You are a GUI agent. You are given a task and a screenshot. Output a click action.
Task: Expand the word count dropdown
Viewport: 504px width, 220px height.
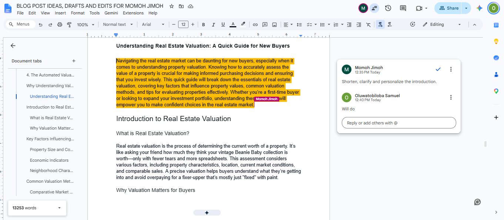click(59, 208)
